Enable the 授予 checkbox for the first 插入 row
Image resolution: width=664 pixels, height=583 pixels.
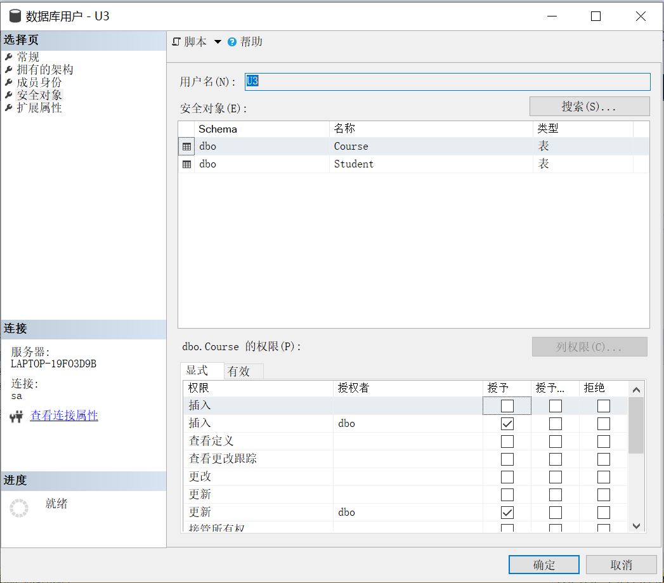point(506,405)
